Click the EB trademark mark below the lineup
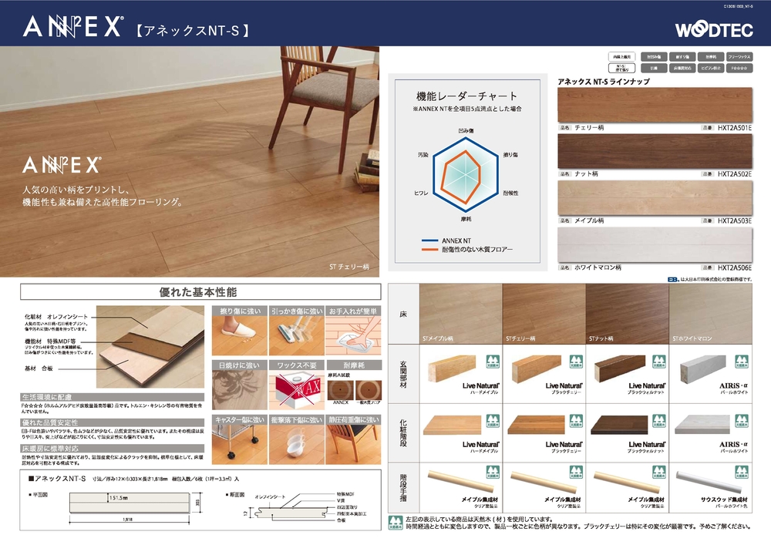Image resolution: width=771 pixels, height=545 pixels. [x=673, y=280]
